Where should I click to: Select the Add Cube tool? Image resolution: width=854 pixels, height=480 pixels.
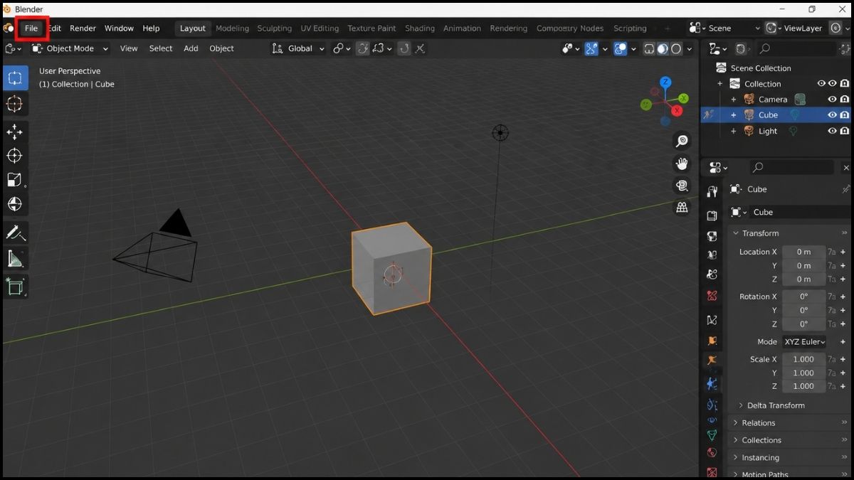[15, 286]
